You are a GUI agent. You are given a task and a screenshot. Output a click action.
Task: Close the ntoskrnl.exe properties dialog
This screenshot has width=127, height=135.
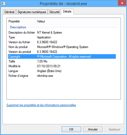[x=122, y=3]
